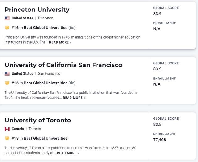198x162 pixels.
Task: Click Best Global Universities link under UCSF
Action: [45, 83]
